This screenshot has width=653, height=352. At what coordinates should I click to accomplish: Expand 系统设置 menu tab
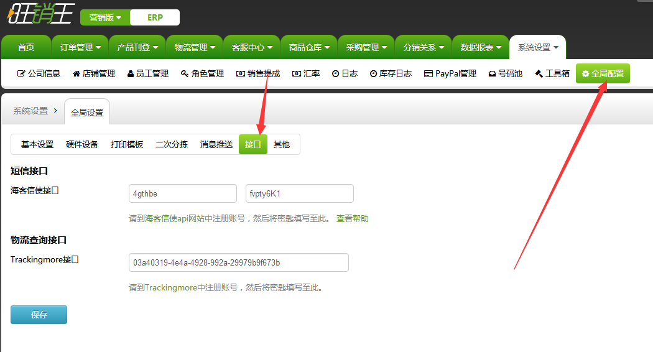pyautogui.click(x=538, y=47)
